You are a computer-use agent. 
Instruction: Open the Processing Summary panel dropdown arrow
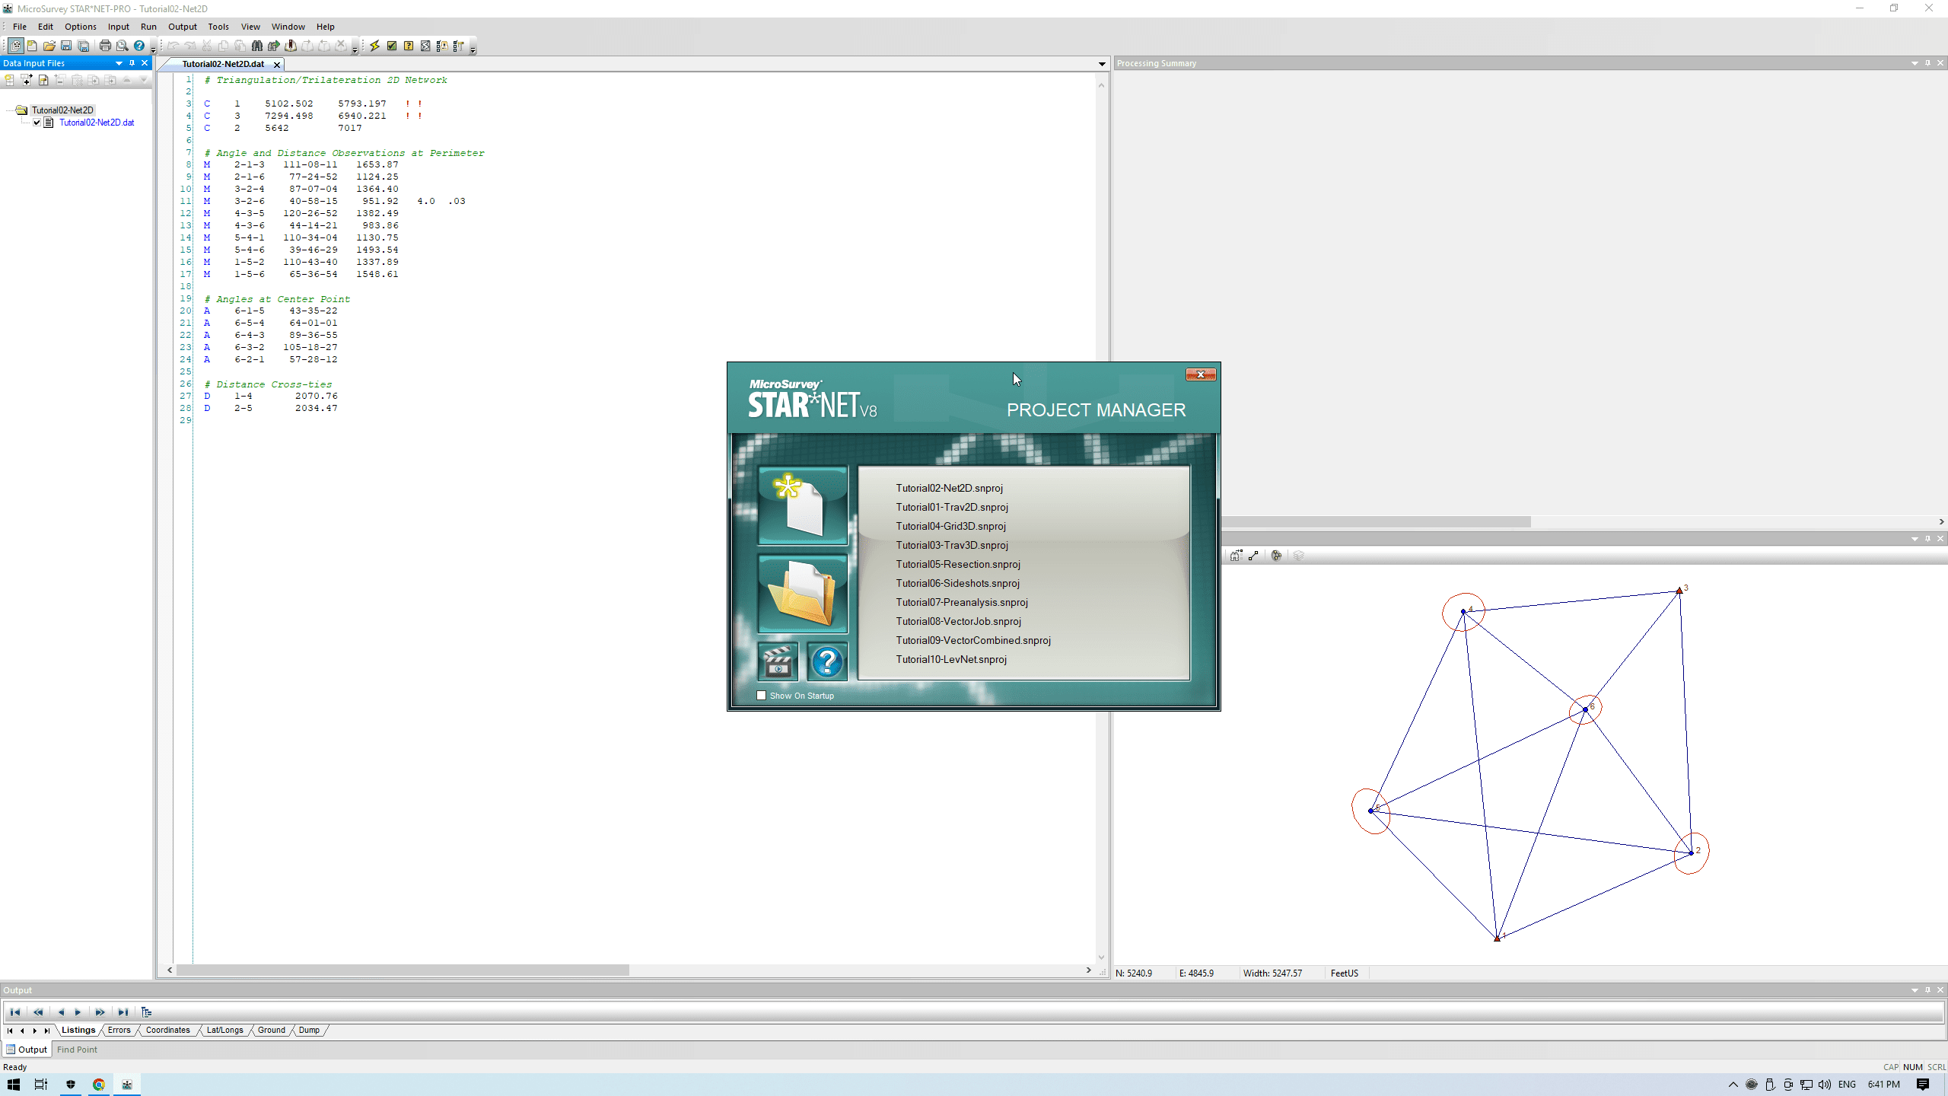(1914, 63)
